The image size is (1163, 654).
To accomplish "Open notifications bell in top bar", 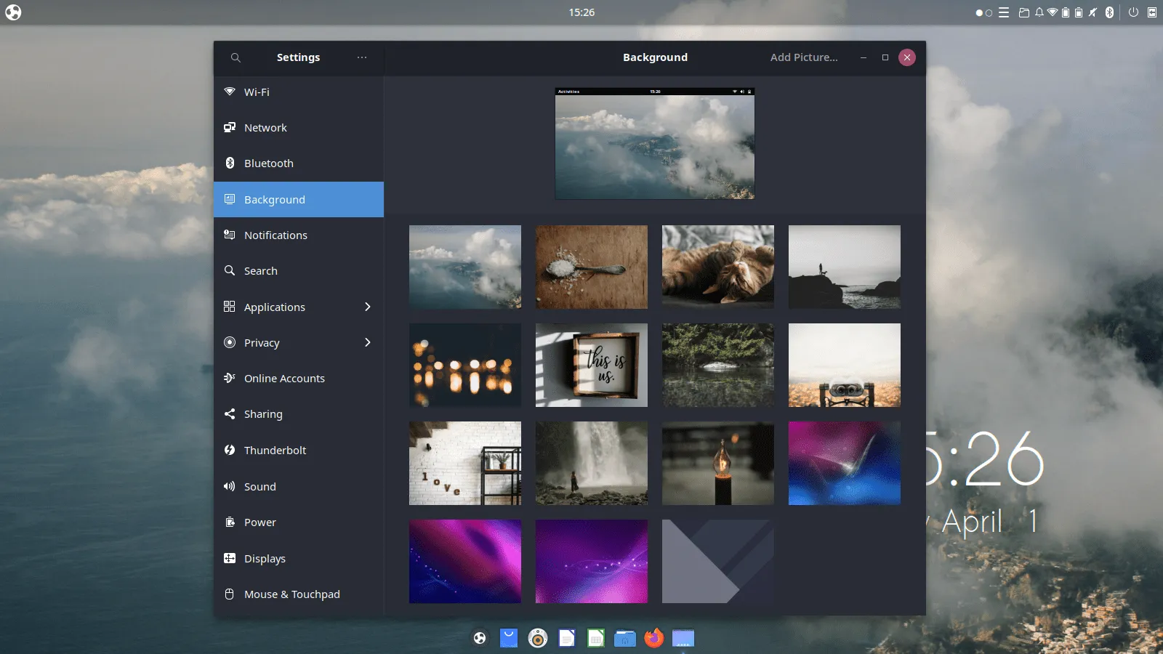I will tap(1039, 12).
